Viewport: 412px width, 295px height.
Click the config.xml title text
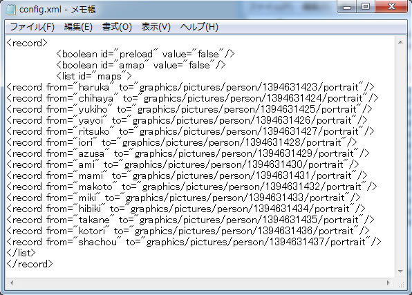pos(57,10)
